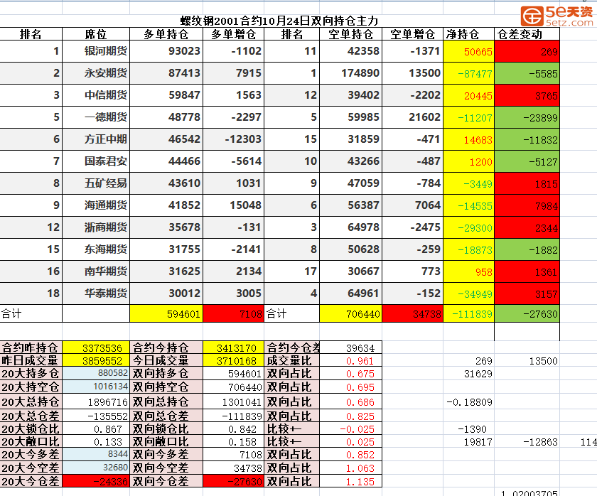Select the 席位 column header
This screenshot has width=597, height=496.
pos(96,34)
